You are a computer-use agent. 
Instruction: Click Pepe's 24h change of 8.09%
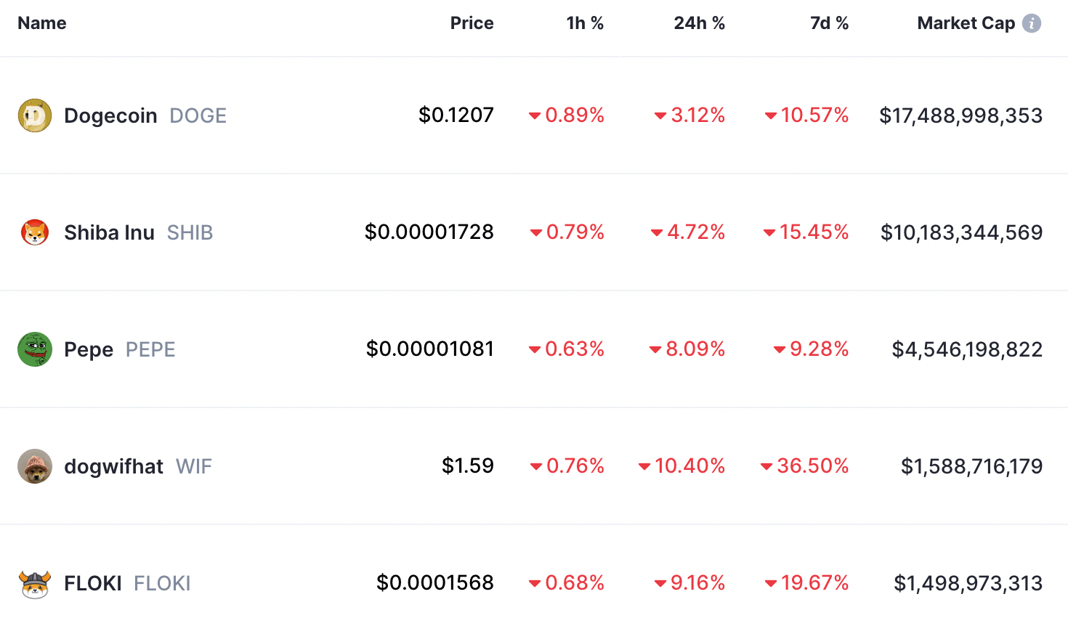point(695,349)
